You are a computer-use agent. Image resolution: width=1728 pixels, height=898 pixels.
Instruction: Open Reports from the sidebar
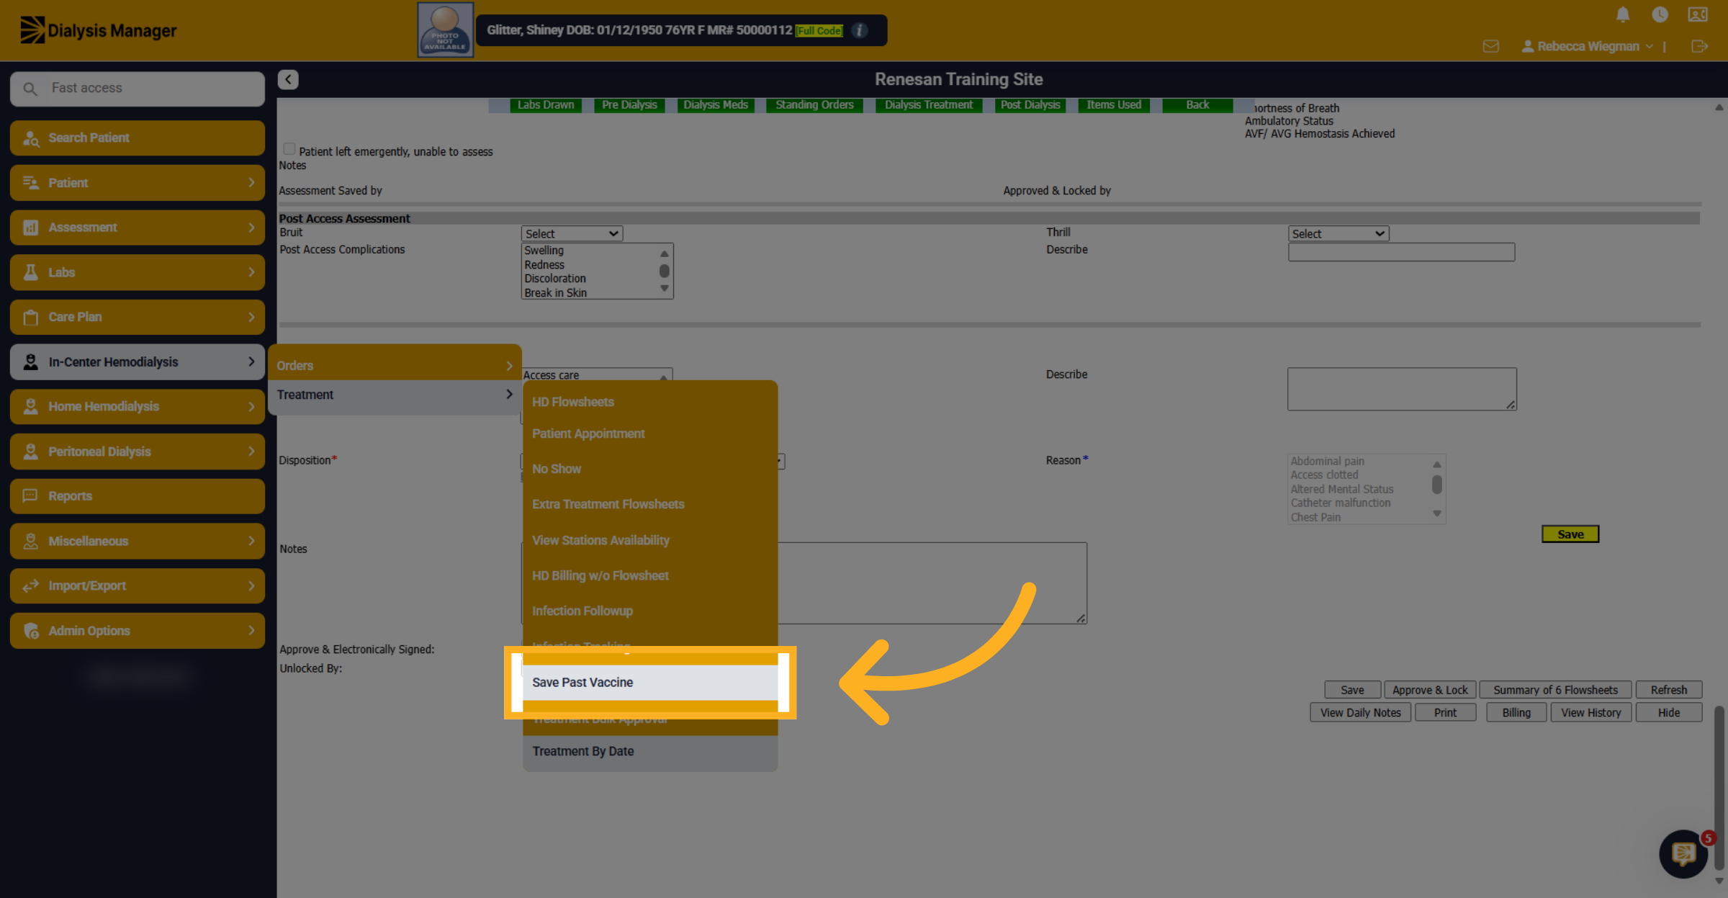[138, 496]
